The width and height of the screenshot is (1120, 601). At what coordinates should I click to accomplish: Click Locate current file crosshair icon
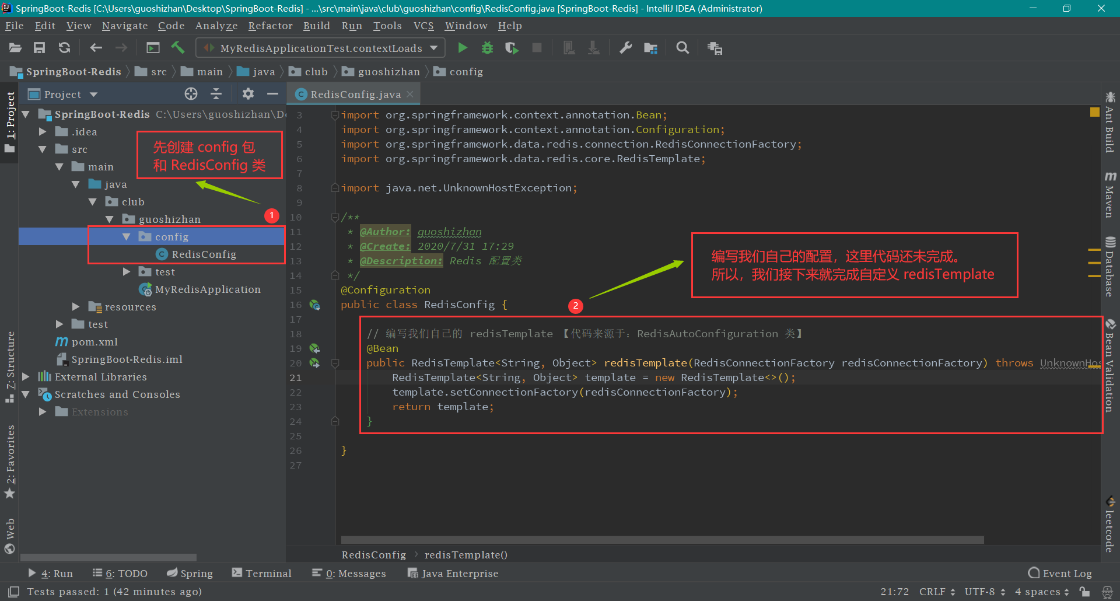(x=191, y=94)
